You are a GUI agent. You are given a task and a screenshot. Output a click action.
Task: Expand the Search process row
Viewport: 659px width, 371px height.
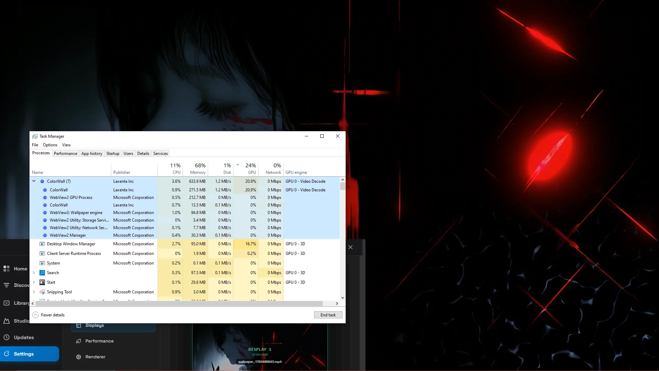[34, 272]
